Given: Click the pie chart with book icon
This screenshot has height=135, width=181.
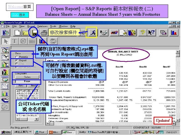Looking at the screenshot, I should [132, 32].
